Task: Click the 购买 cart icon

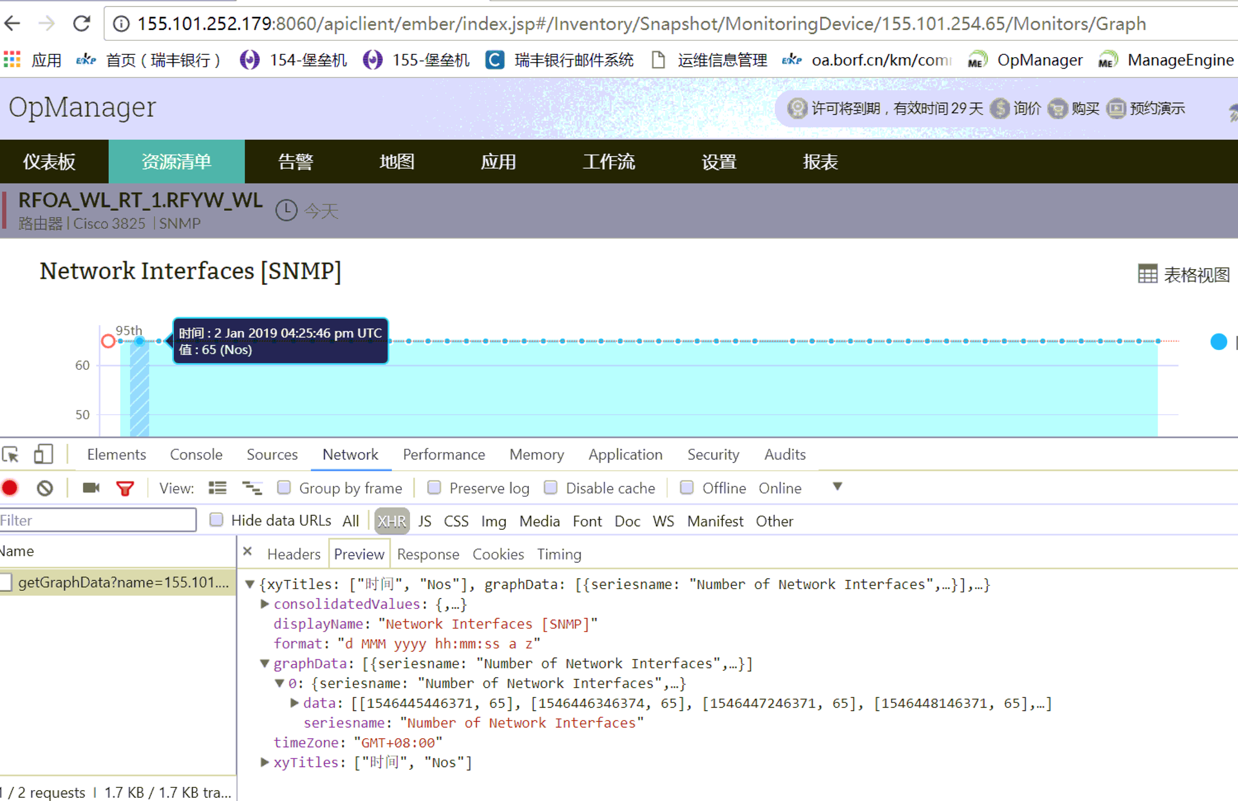Action: point(1057,108)
